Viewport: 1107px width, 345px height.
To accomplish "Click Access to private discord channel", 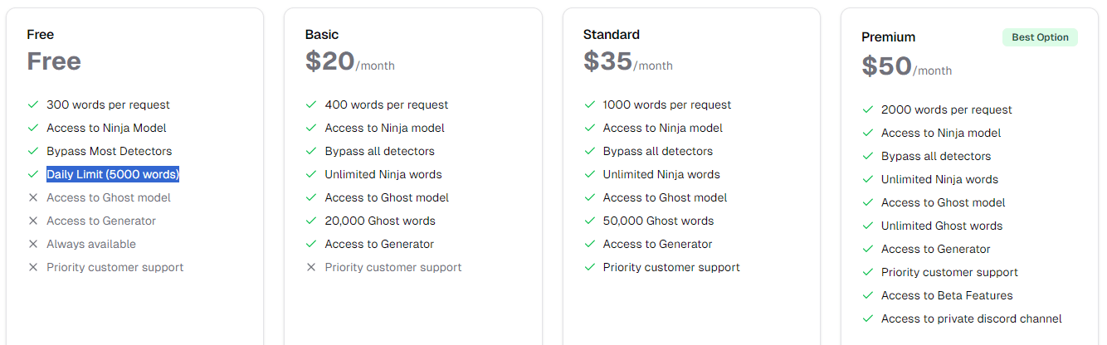I will (972, 318).
